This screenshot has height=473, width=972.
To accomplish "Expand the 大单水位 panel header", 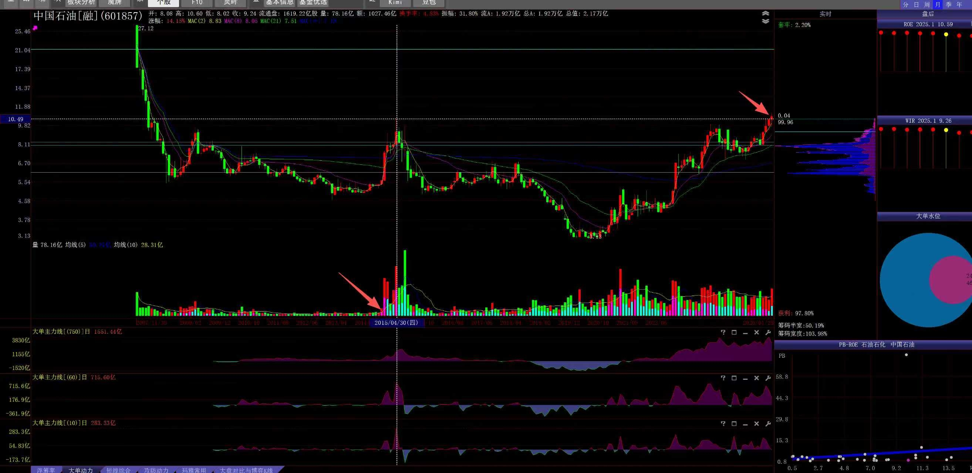I will click(x=928, y=216).
